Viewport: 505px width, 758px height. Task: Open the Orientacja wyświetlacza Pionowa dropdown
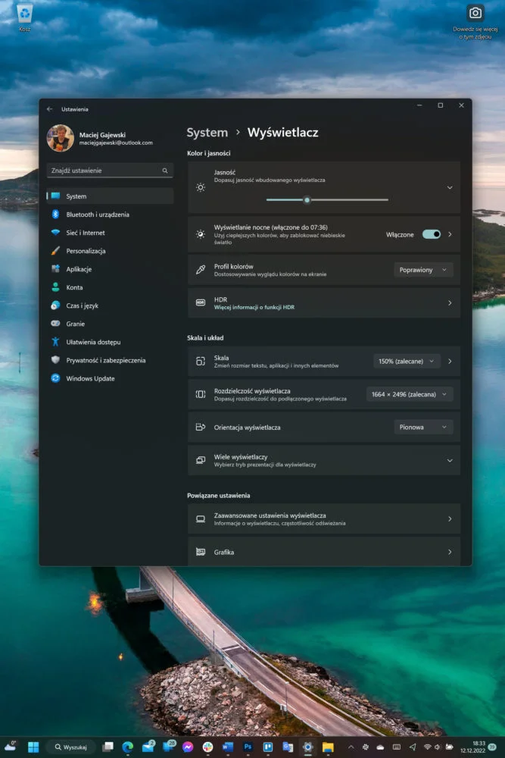423,428
